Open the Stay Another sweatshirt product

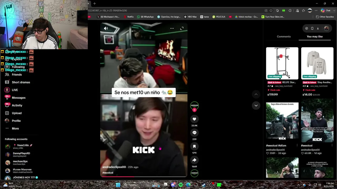point(317,72)
